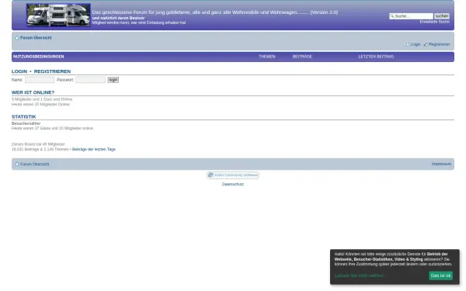Open Forum Übersicht link in footer bar
Screen dimensions: 466x291
coord(34,165)
